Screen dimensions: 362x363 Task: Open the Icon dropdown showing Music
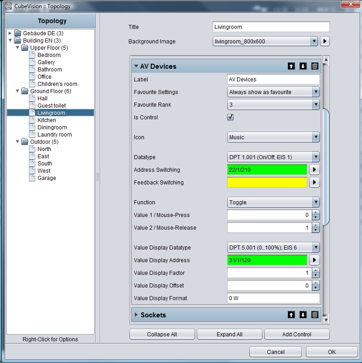click(273, 137)
